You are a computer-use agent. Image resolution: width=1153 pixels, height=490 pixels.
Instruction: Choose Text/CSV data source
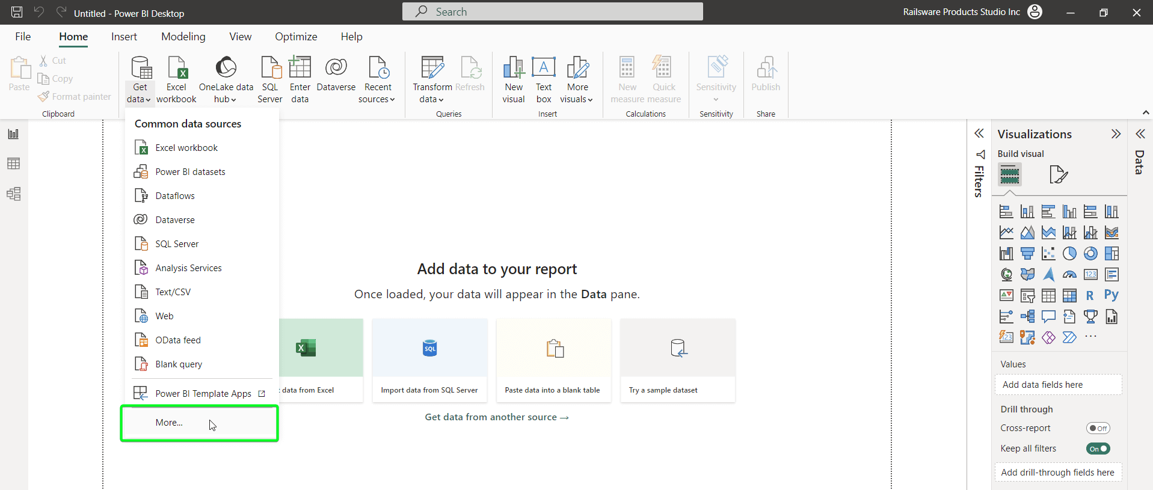point(201,292)
